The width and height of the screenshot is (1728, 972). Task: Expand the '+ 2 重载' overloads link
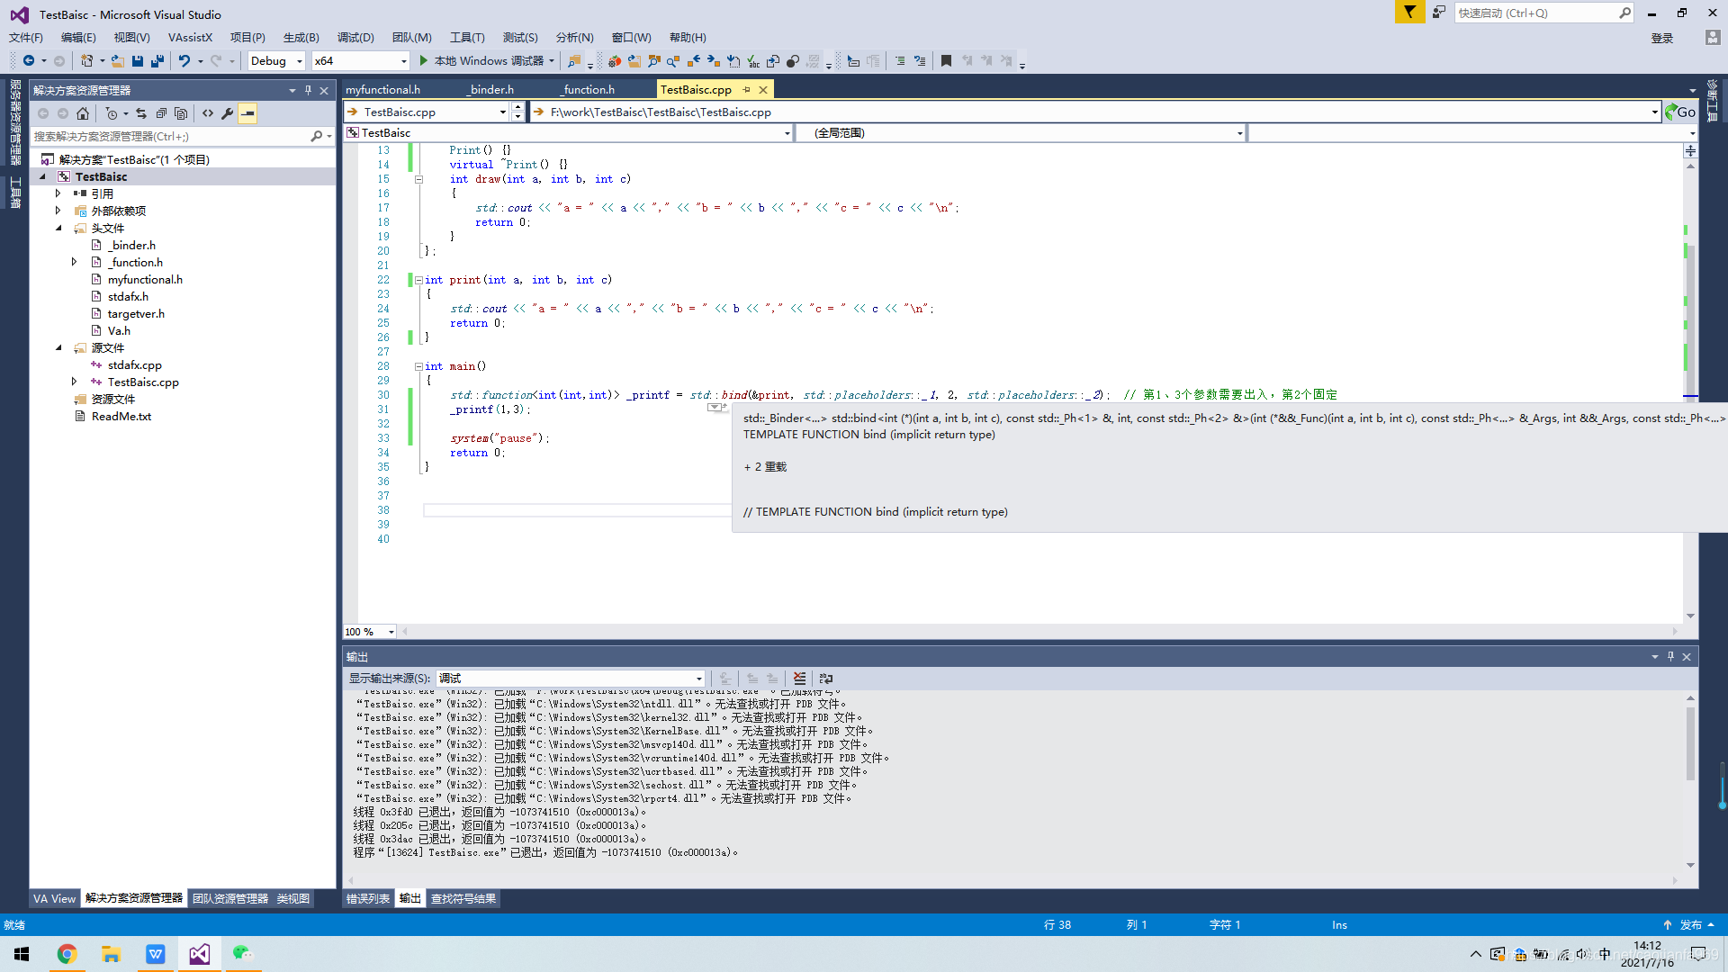click(766, 467)
